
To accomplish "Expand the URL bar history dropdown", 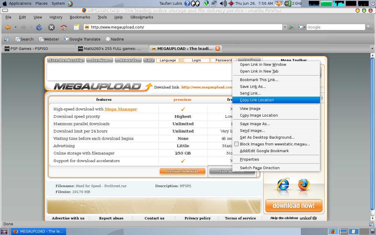I will coord(285,27).
